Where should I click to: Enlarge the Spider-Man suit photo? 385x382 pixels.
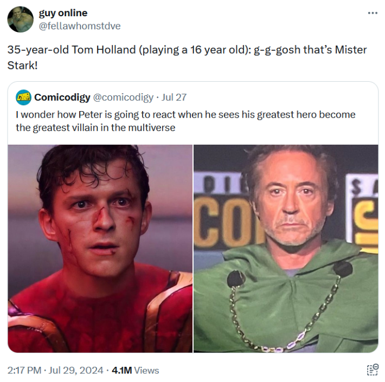click(x=100, y=248)
